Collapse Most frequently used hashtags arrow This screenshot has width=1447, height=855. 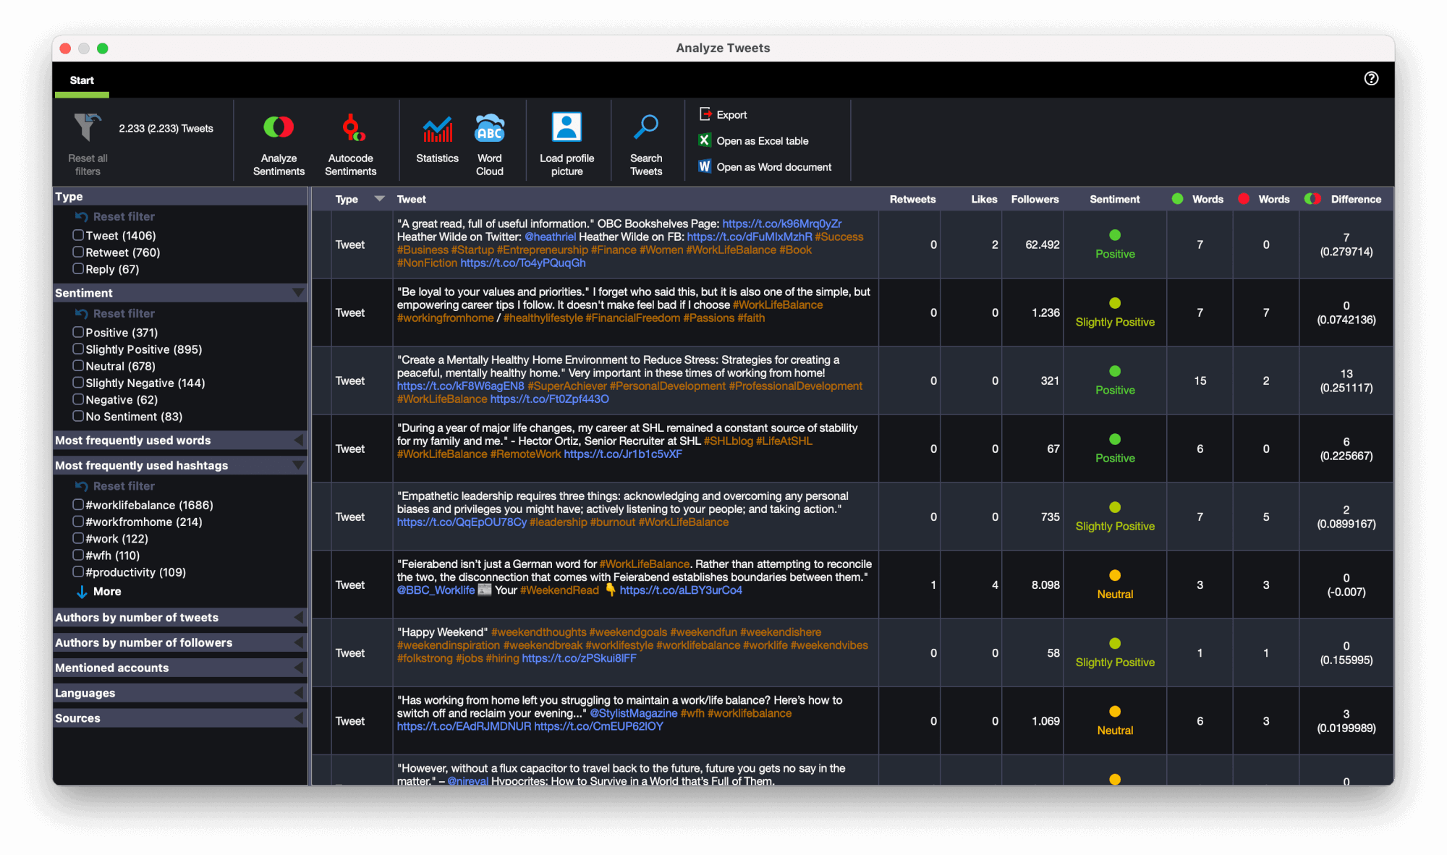297,465
